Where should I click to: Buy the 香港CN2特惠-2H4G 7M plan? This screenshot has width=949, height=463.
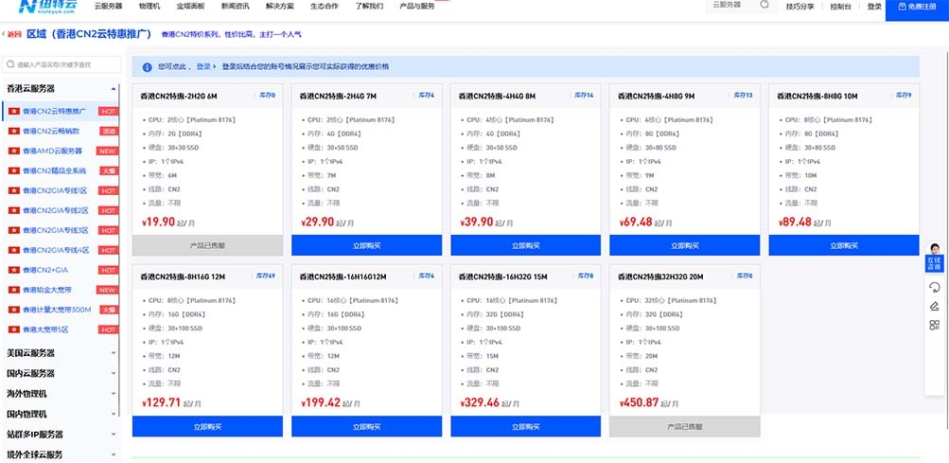tap(367, 245)
